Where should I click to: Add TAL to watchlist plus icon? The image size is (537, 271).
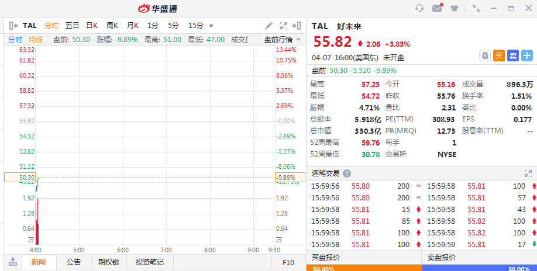(527, 55)
